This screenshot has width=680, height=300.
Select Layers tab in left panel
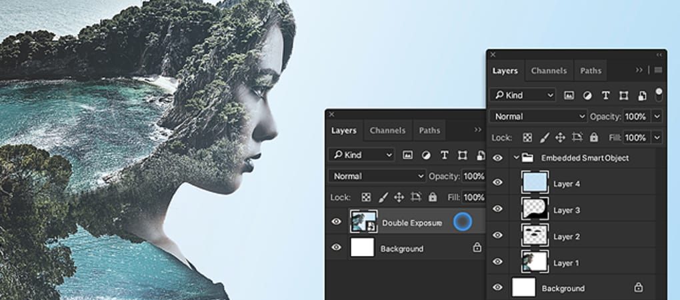click(x=343, y=131)
